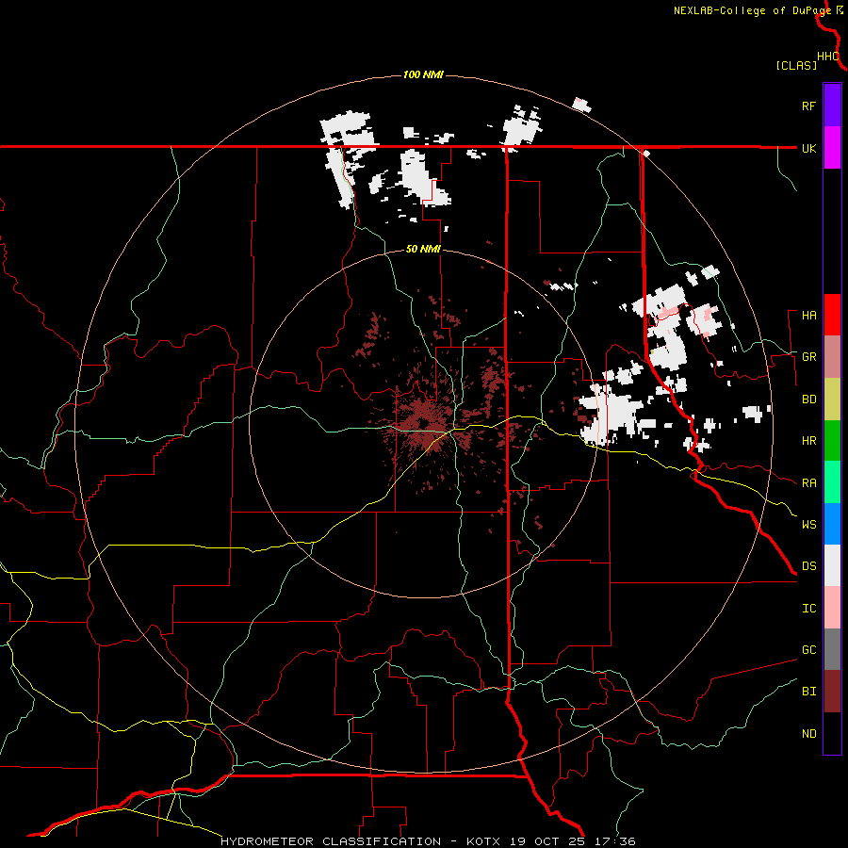
Task: Click the BD legend label
Action: click(x=808, y=400)
